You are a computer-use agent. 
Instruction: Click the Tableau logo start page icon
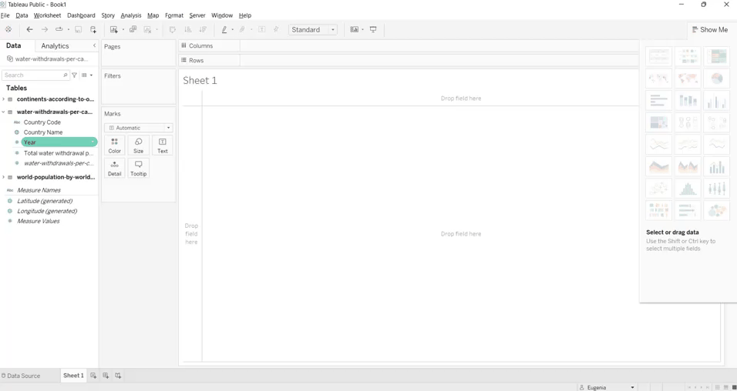(x=8, y=29)
